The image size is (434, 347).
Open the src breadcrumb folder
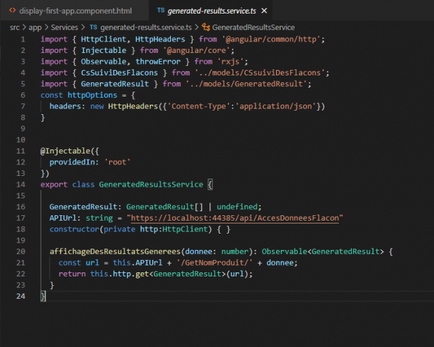(16, 27)
